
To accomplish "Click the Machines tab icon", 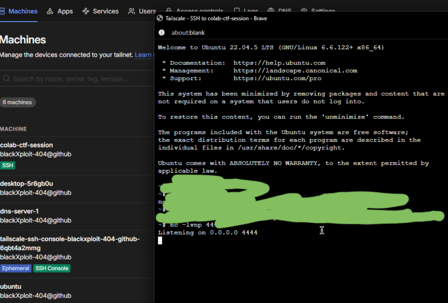I will pos(2,11).
